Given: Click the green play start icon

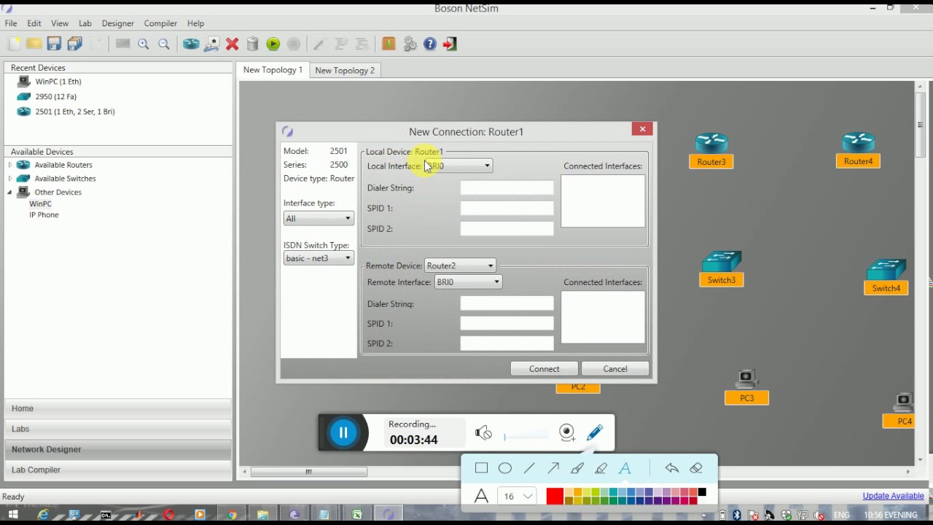Looking at the screenshot, I should click(x=273, y=44).
